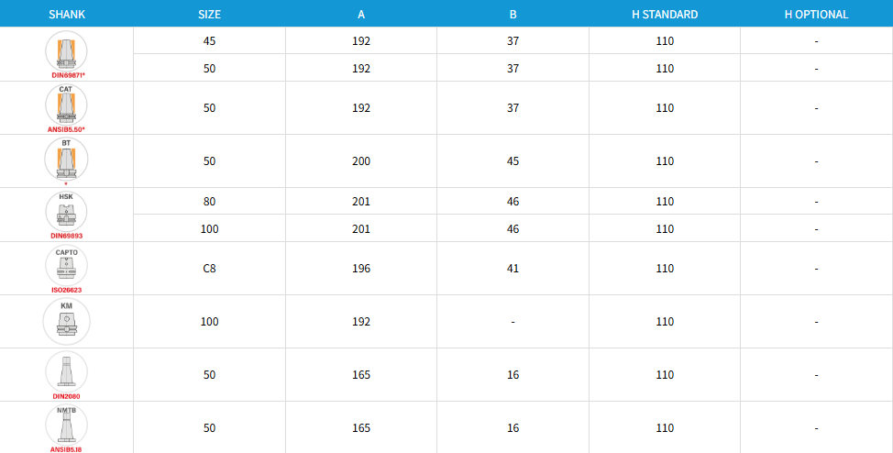The height and width of the screenshot is (453, 893).
Task: Click the 200 value in BT row
Action: point(361,161)
